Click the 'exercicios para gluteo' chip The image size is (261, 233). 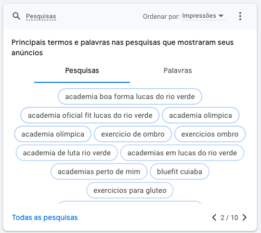pyautogui.click(x=130, y=190)
